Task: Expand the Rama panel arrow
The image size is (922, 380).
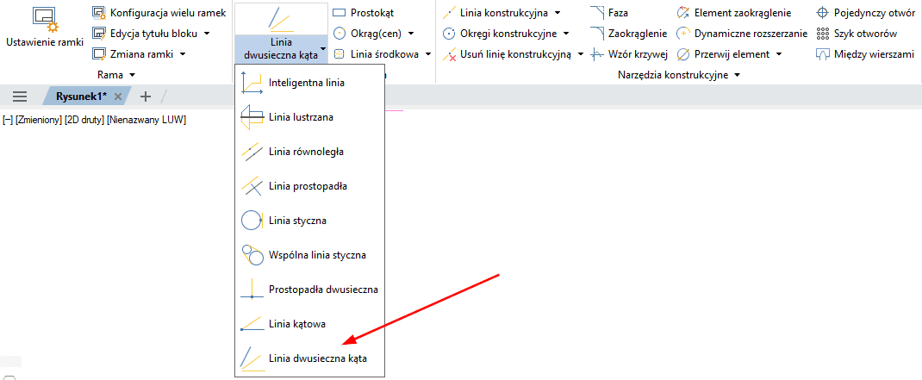Action: point(132,75)
